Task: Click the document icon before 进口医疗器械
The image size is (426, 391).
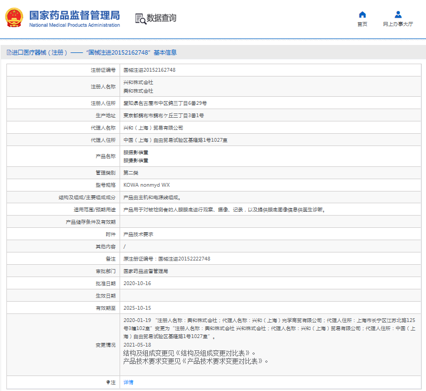Action: click(9, 52)
